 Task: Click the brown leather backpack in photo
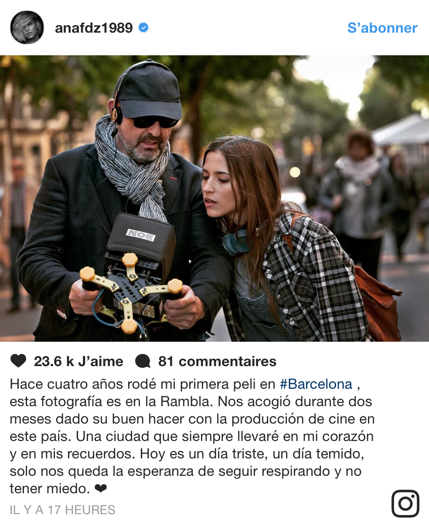(x=375, y=300)
